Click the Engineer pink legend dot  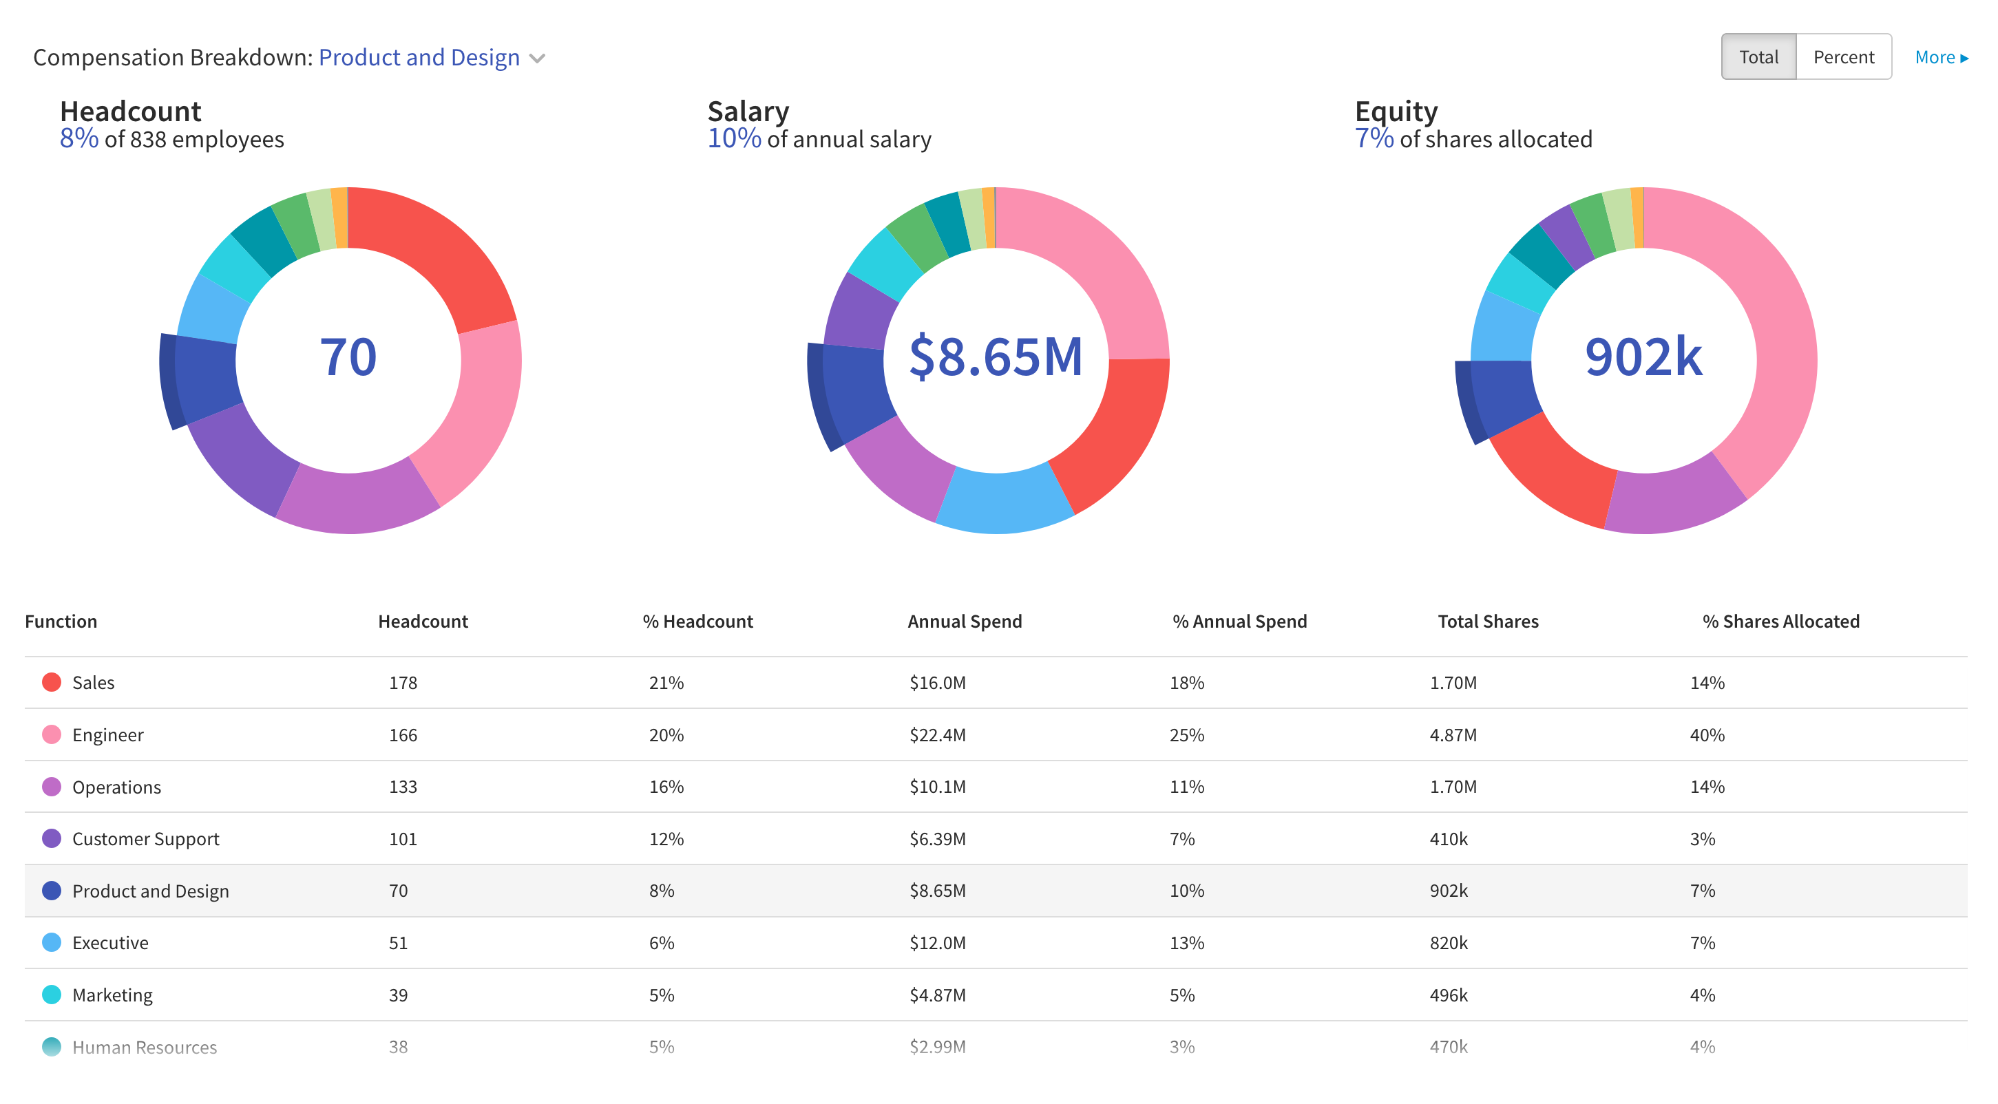pos(51,734)
